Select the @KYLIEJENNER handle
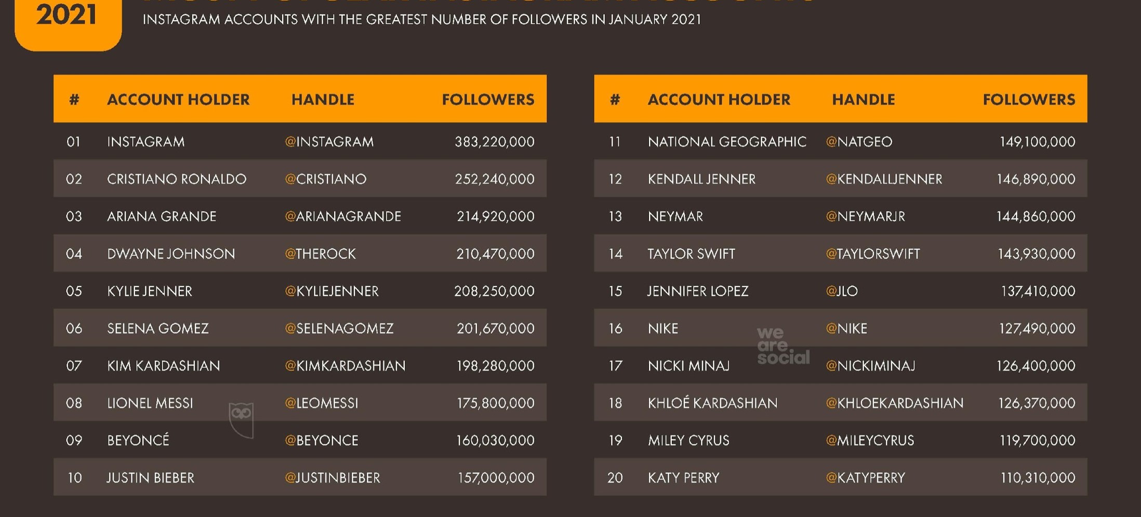 [x=332, y=291]
